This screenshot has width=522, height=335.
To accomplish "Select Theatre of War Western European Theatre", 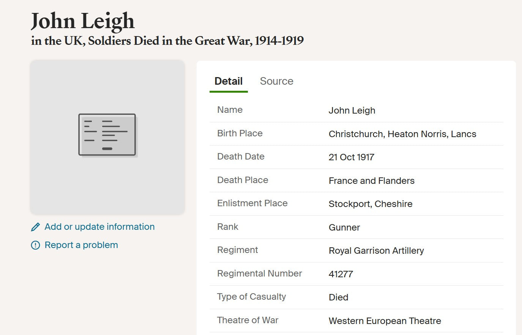I will (x=385, y=321).
